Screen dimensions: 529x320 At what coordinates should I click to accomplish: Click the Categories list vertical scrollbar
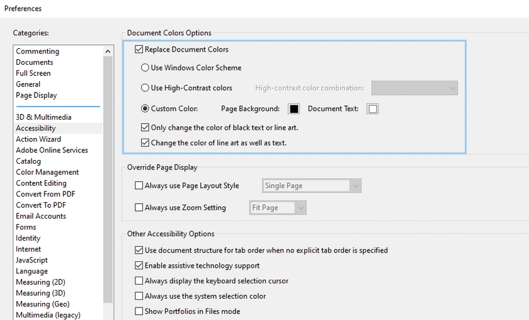[108, 189]
